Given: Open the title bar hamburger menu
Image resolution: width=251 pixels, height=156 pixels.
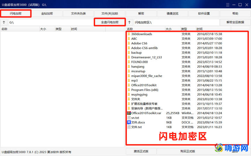Looking at the screenshot, I should 228,5.
